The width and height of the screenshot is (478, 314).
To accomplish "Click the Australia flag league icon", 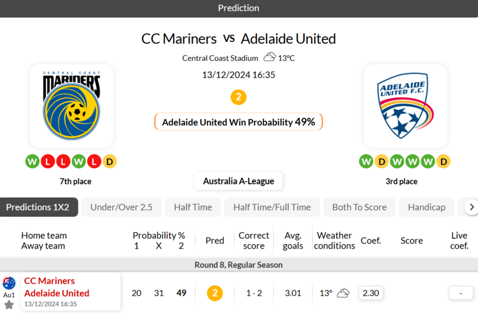I will [9, 283].
